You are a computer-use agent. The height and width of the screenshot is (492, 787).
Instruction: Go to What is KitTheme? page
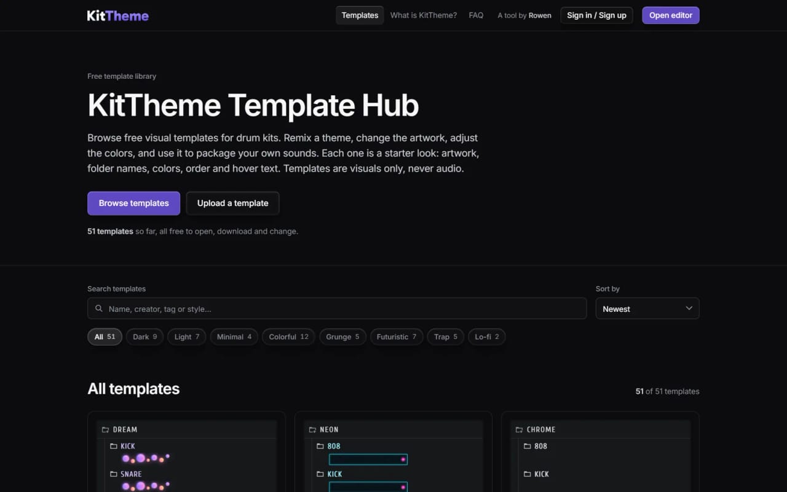pyautogui.click(x=424, y=15)
